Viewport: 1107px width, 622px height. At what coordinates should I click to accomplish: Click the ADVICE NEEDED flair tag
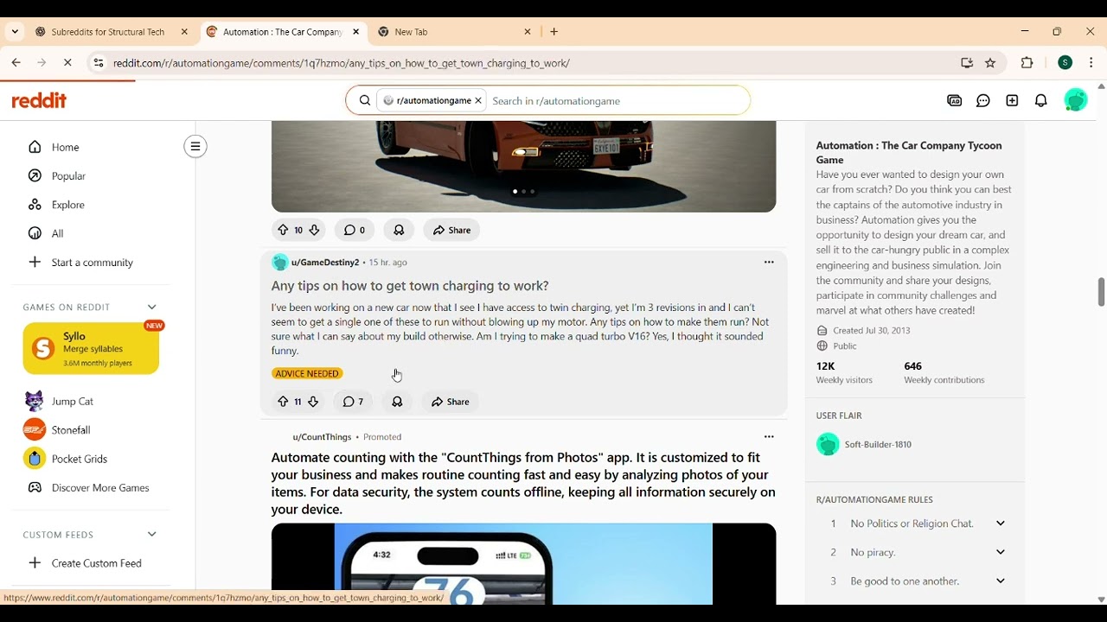point(307,374)
